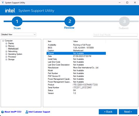Go to step 1 Scan circle
Screen dimensions: 139x116
(x=17, y=21)
